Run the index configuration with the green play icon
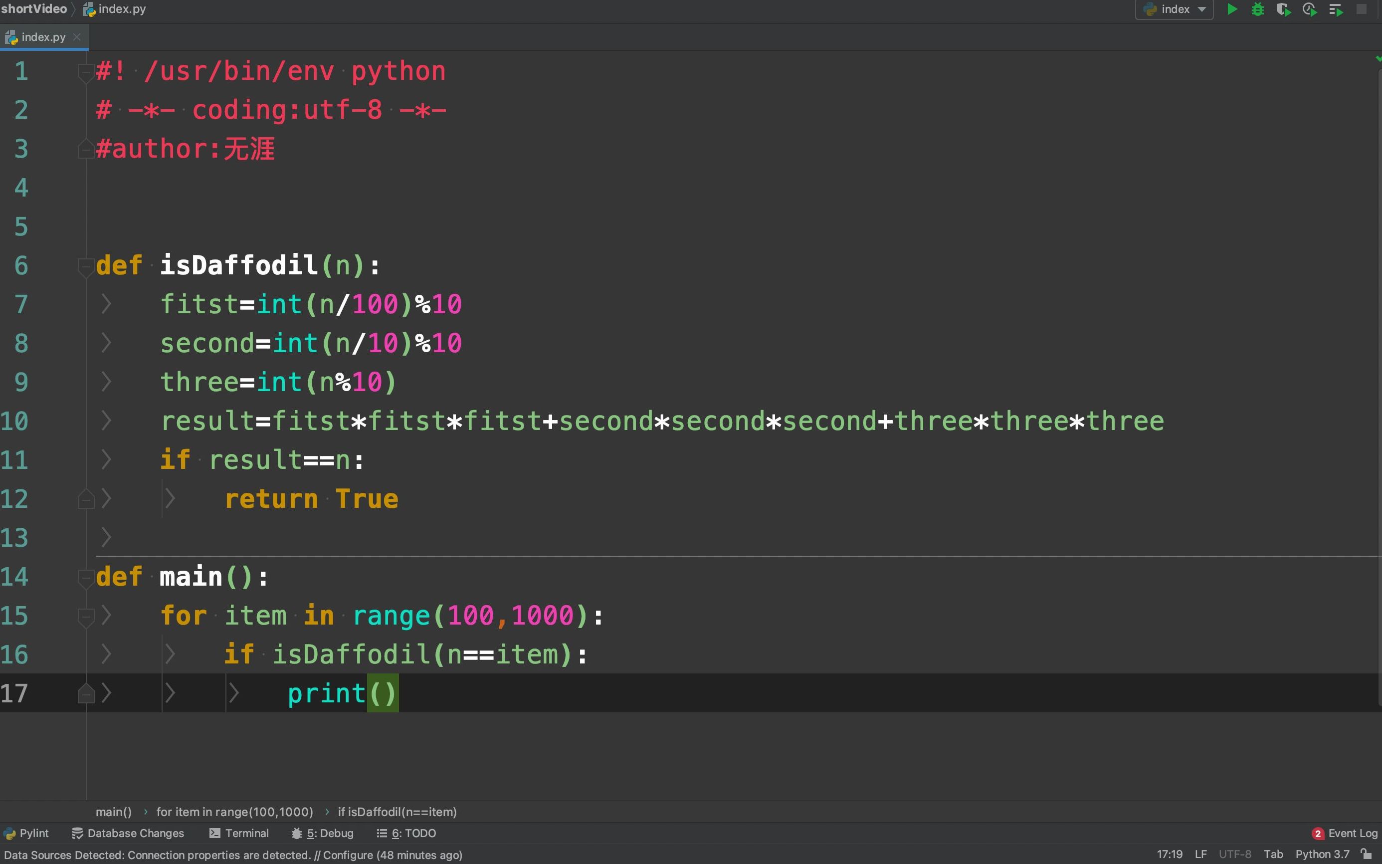This screenshot has height=864, width=1382. coord(1232,9)
